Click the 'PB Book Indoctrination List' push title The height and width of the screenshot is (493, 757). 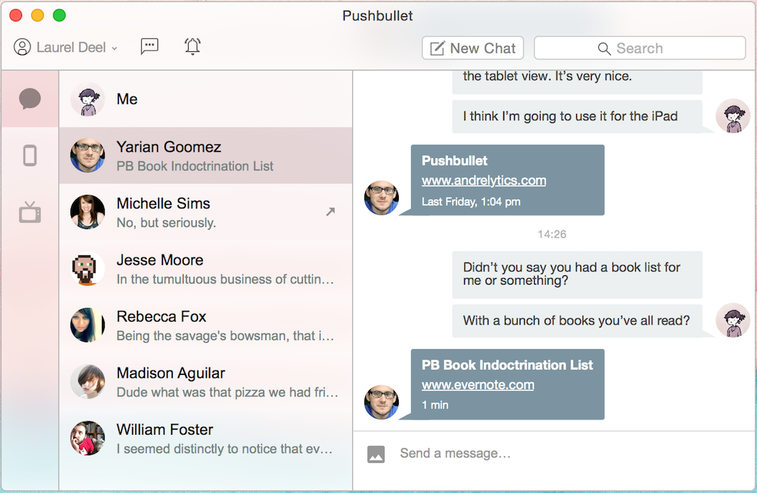(507, 365)
